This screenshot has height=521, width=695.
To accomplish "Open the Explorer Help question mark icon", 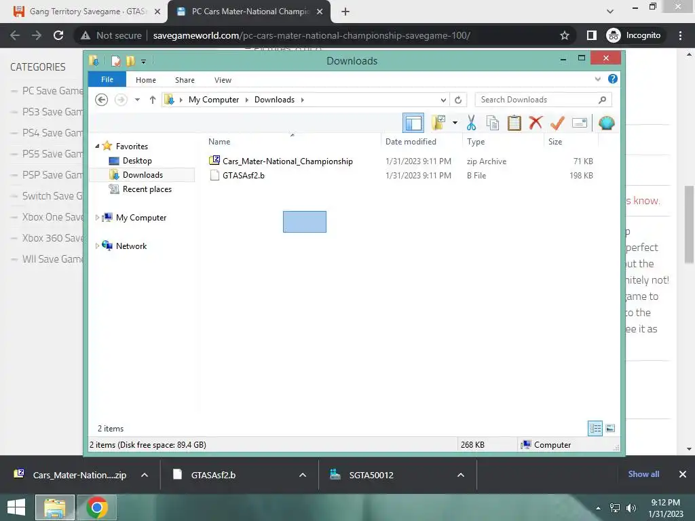I will click(613, 79).
